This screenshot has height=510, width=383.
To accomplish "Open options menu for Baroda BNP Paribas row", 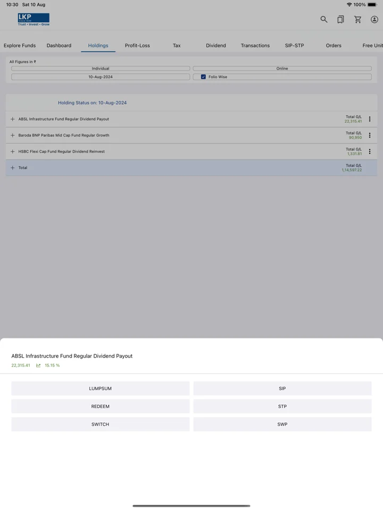I will pyautogui.click(x=370, y=135).
